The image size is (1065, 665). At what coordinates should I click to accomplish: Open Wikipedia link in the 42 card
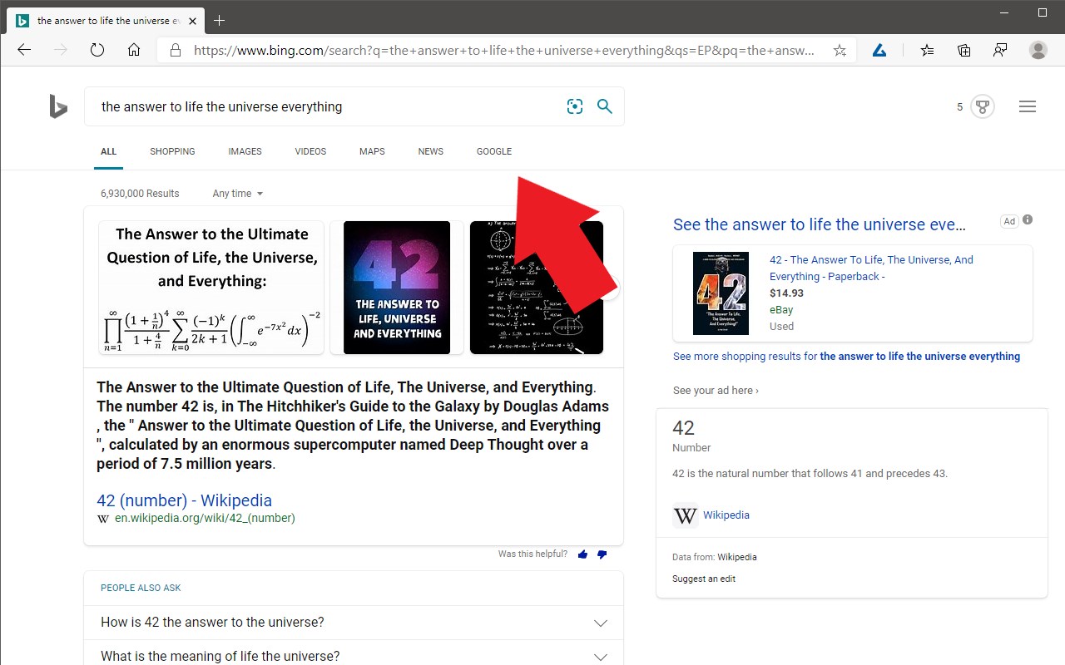coord(726,515)
